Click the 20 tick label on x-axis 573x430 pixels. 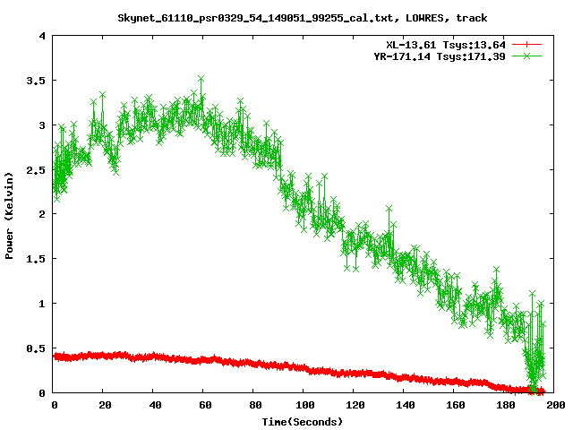click(103, 406)
